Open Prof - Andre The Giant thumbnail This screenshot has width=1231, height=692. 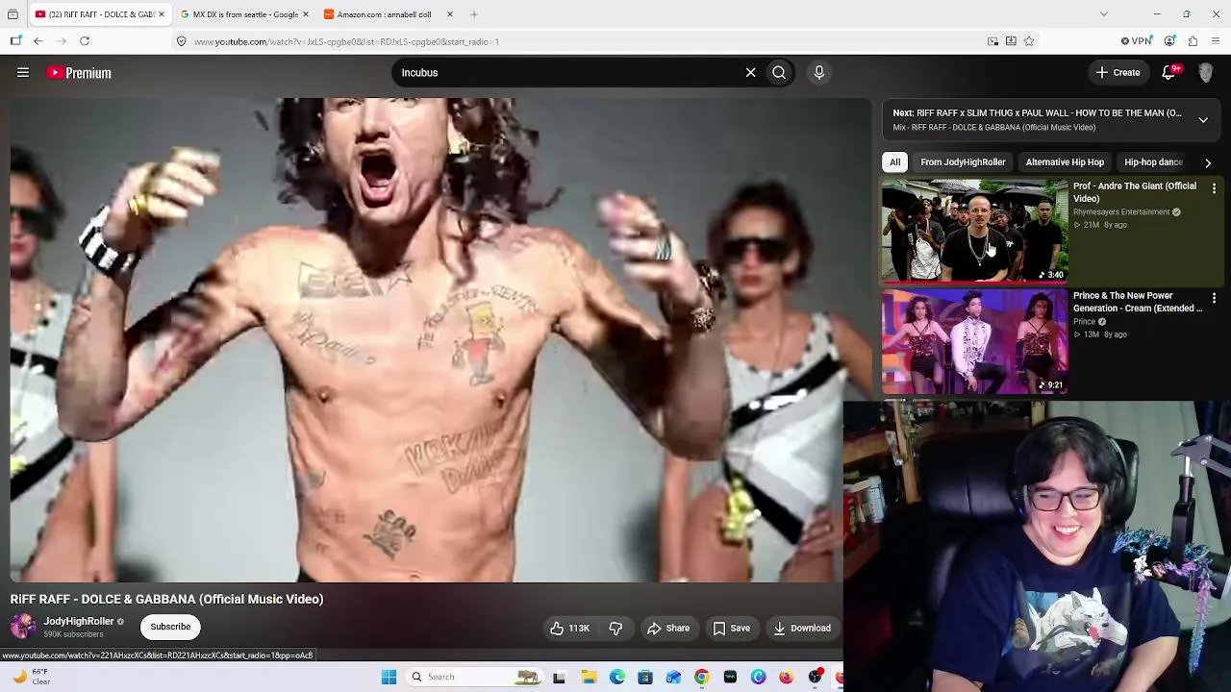point(974,231)
